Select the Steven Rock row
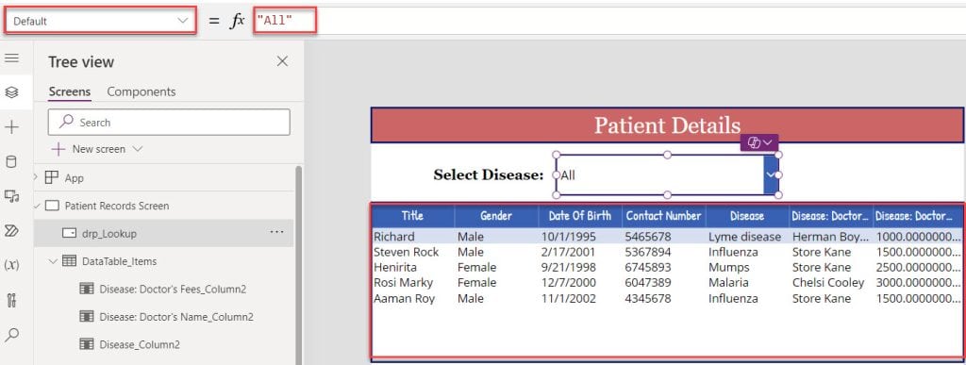This screenshot has width=966, height=365. 667,252
